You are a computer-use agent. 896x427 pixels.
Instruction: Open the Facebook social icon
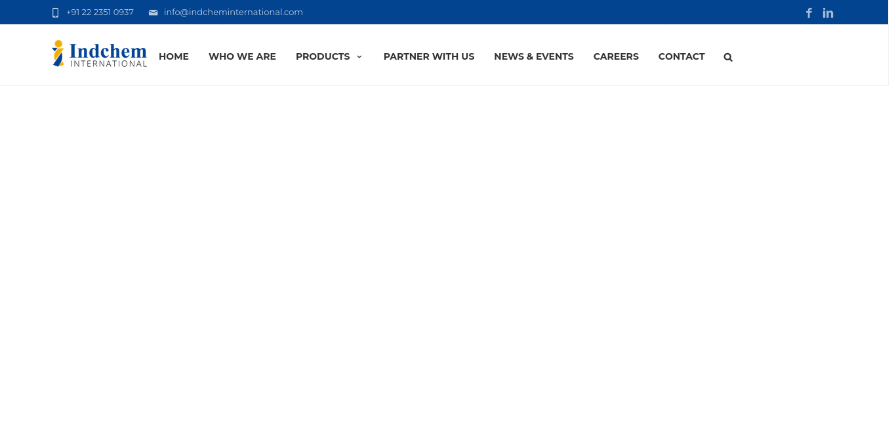tap(809, 12)
